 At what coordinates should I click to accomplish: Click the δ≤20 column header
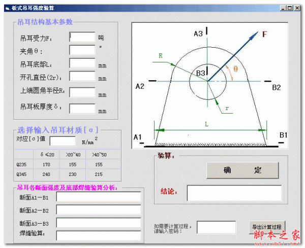point(47,155)
